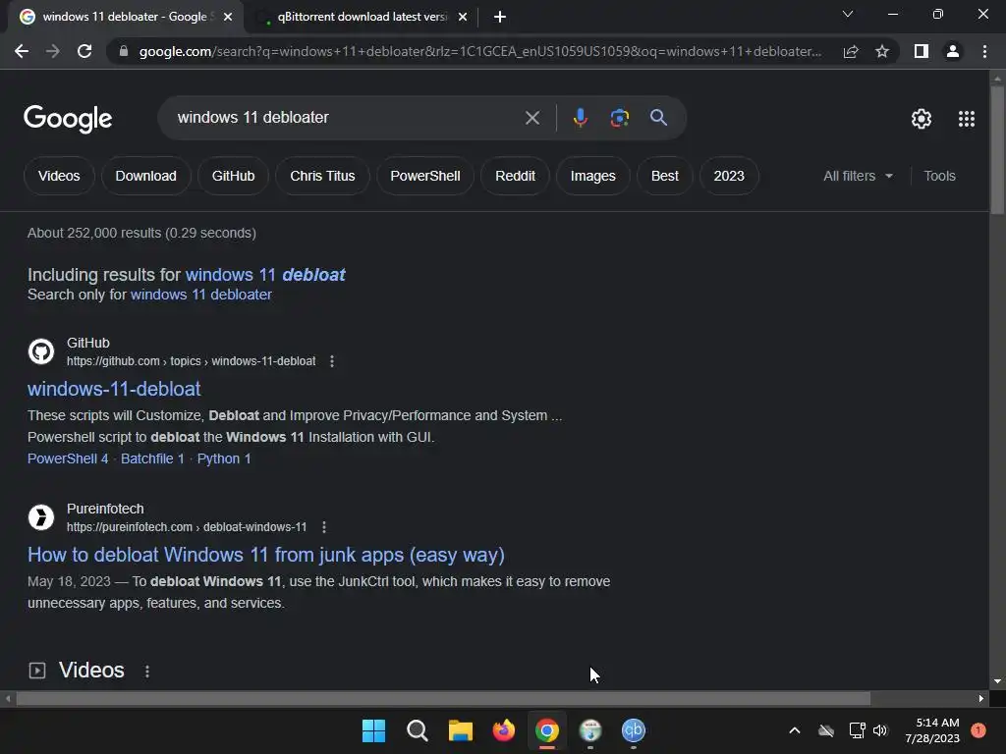Submit search with magnifier icon

658,118
